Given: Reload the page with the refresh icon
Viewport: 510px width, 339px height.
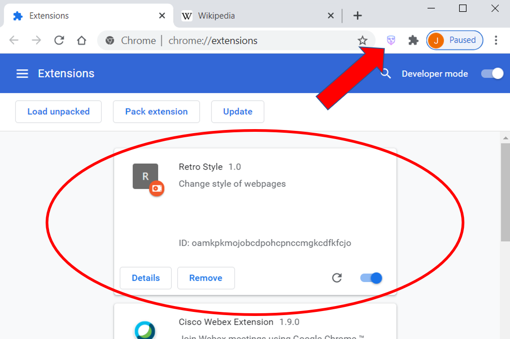Looking at the screenshot, I should click(x=59, y=40).
